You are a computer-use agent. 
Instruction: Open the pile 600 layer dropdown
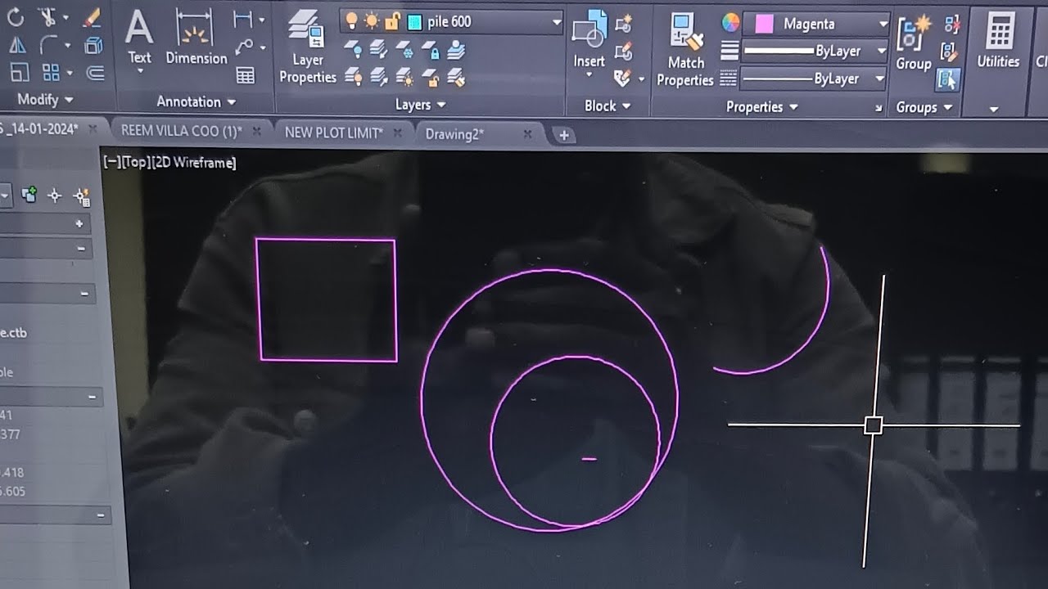tap(557, 22)
